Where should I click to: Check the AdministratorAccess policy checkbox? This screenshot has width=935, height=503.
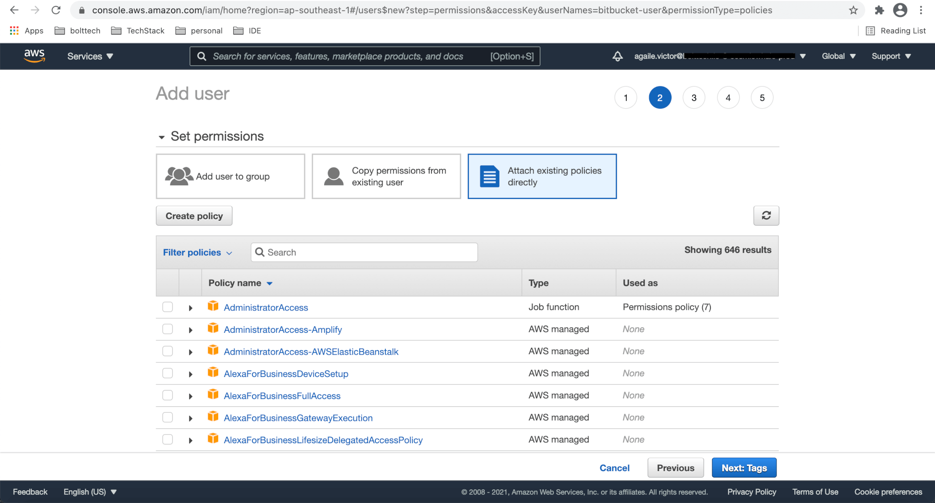[x=168, y=307]
